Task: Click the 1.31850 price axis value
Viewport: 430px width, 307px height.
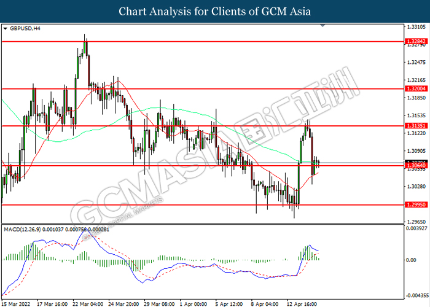Action: point(416,98)
